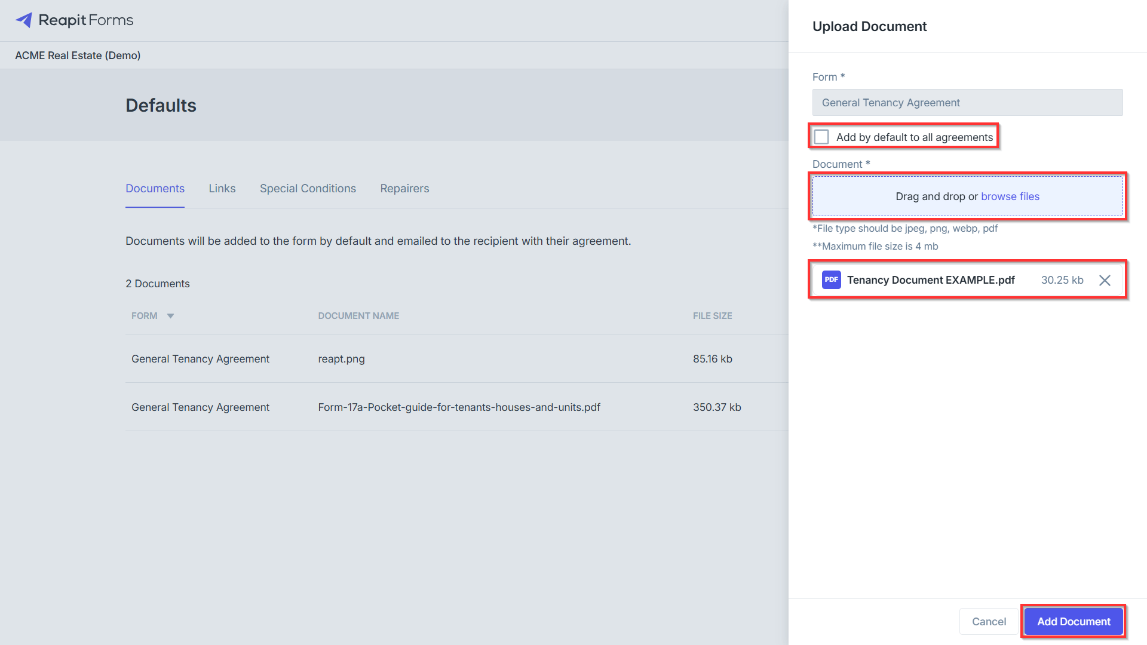Select the reapt.png document row
The height and width of the screenshot is (645, 1147).
point(457,359)
